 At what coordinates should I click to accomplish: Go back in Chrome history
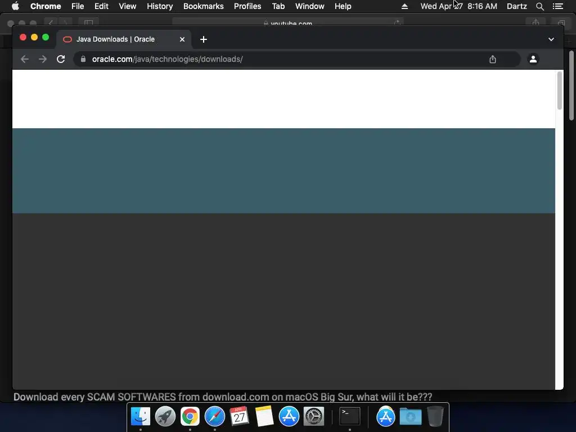click(x=25, y=59)
